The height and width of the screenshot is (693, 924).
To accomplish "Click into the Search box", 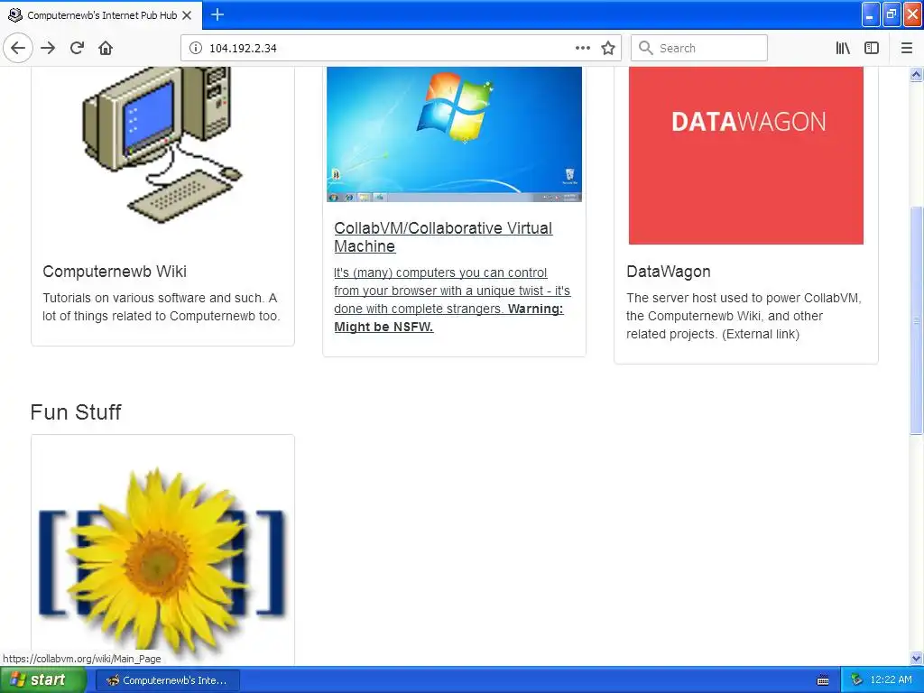I will pos(699,48).
